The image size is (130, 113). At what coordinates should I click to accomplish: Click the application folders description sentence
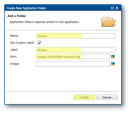point(44,22)
